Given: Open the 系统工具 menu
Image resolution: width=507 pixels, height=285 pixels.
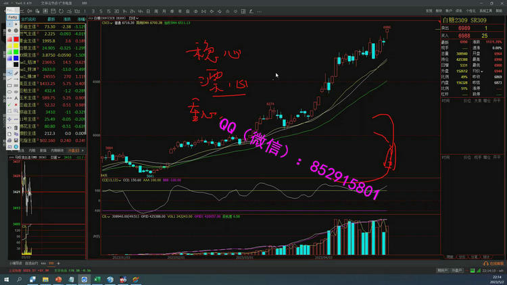Looking at the screenshot, I should (x=486, y=11).
